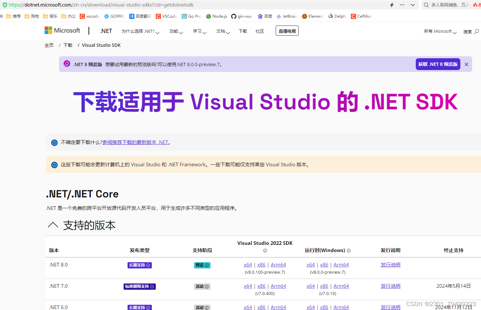Open the .NET home link

click(x=106, y=31)
